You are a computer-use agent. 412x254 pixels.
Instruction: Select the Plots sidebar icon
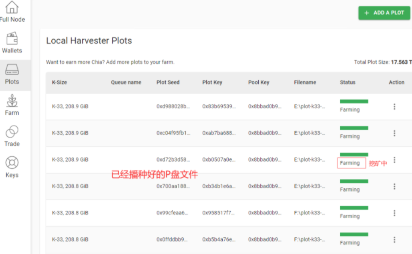pyautogui.click(x=12, y=69)
